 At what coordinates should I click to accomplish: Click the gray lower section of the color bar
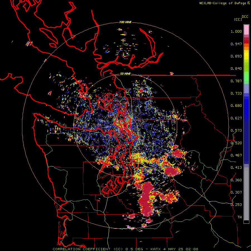pyautogui.click(x=246, y=194)
